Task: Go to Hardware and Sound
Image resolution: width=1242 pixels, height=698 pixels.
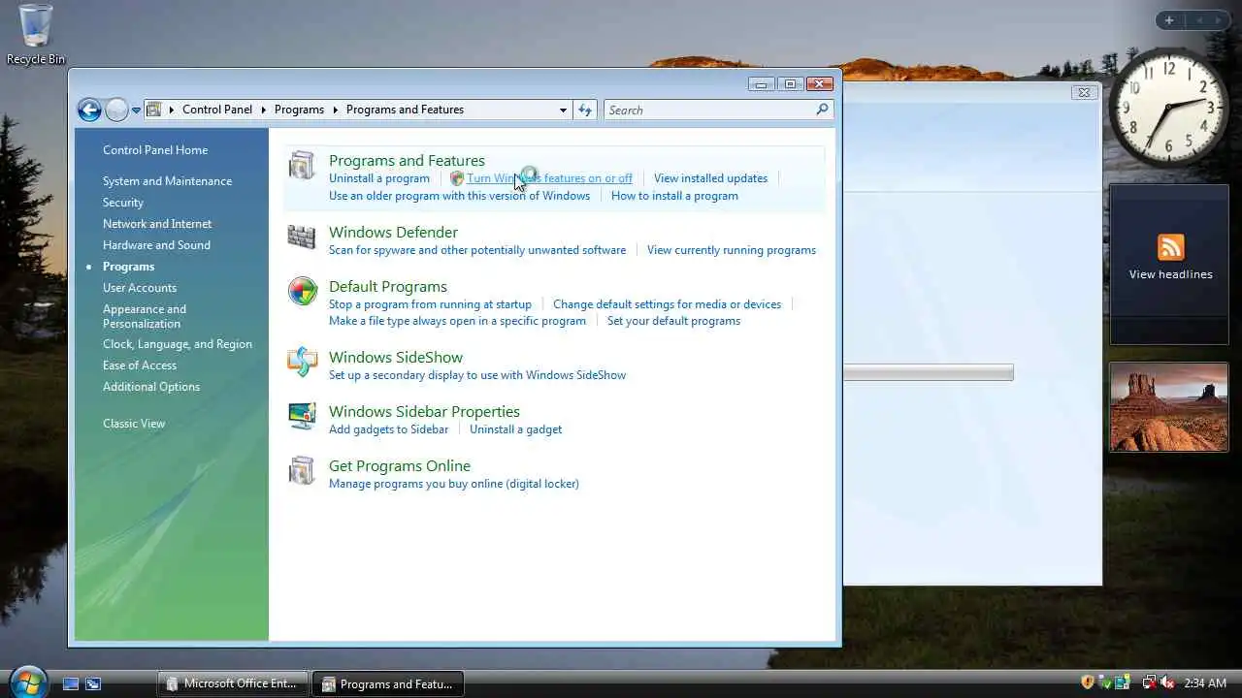Action: pyautogui.click(x=156, y=245)
